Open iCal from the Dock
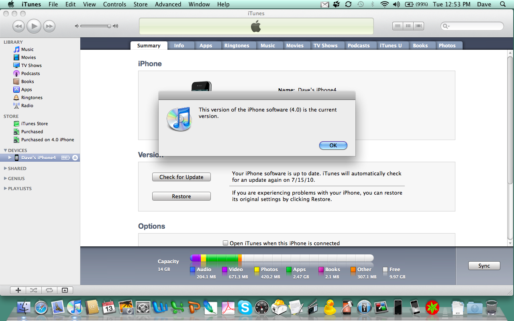 pos(109,308)
